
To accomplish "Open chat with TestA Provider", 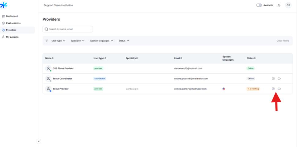I will (273, 89).
